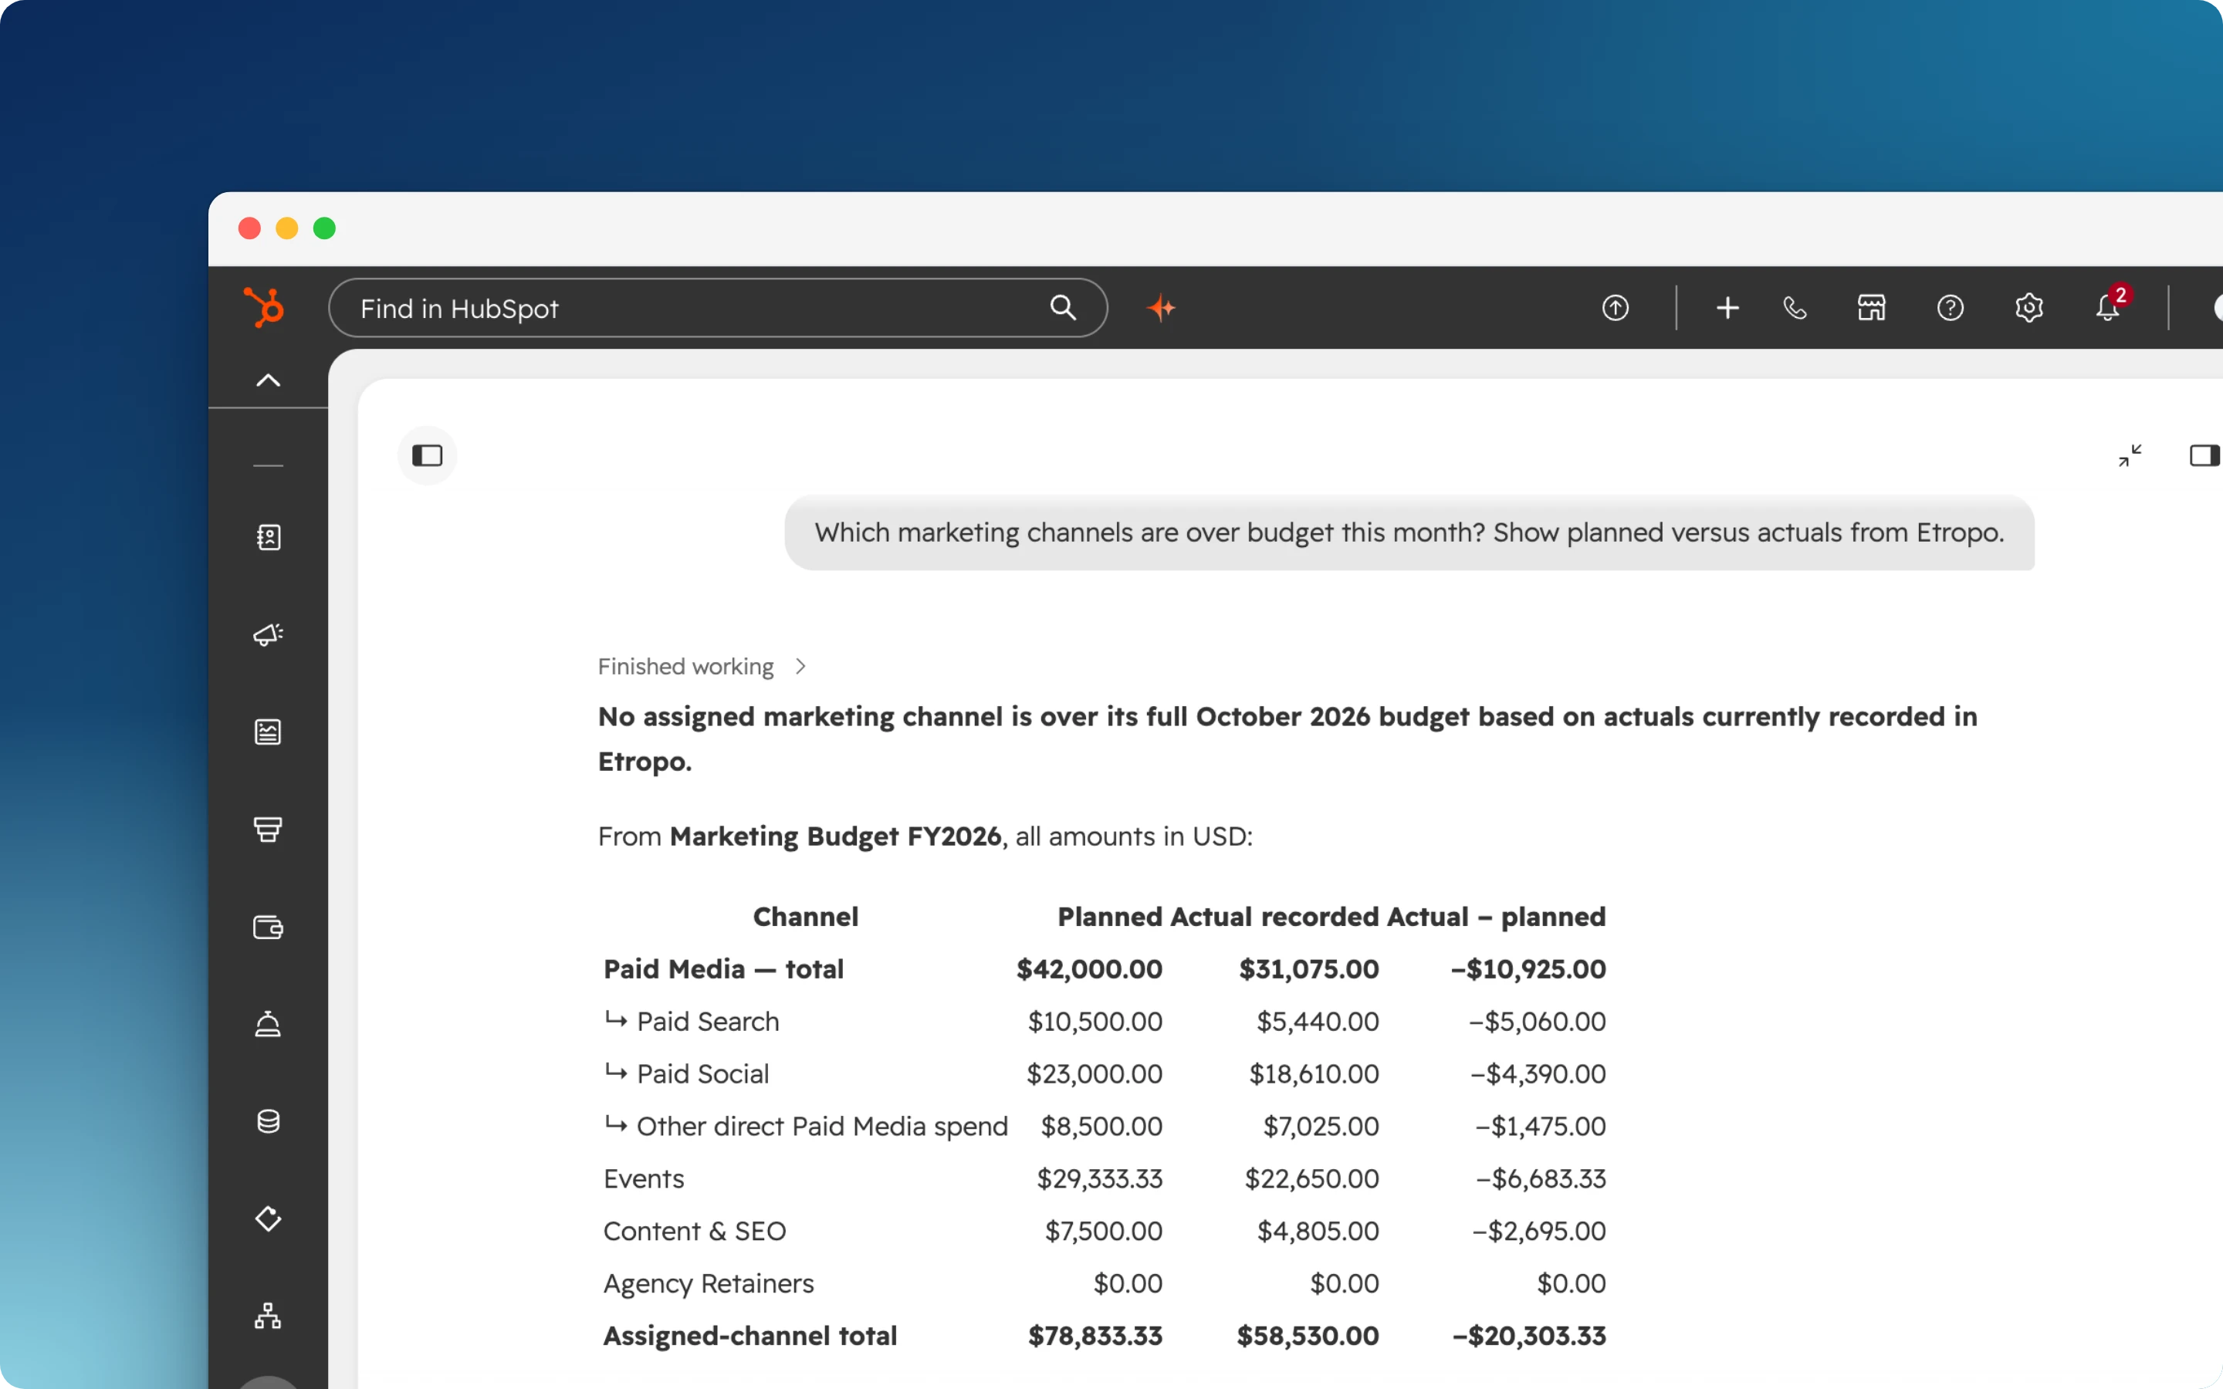This screenshot has width=2223, height=1389.
Task: Click the Paid Social row label
Action: (x=702, y=1074)
